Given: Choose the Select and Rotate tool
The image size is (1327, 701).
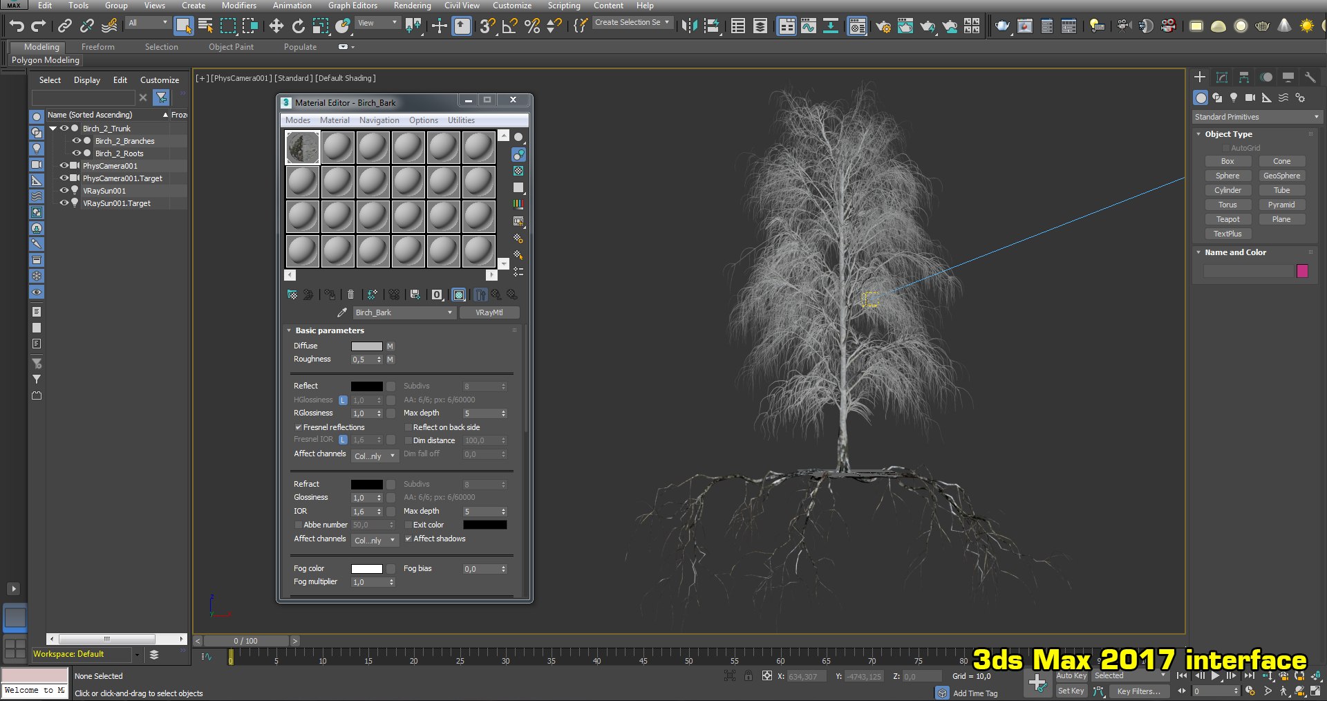Looking at the screenshot, I should [299, 26].
